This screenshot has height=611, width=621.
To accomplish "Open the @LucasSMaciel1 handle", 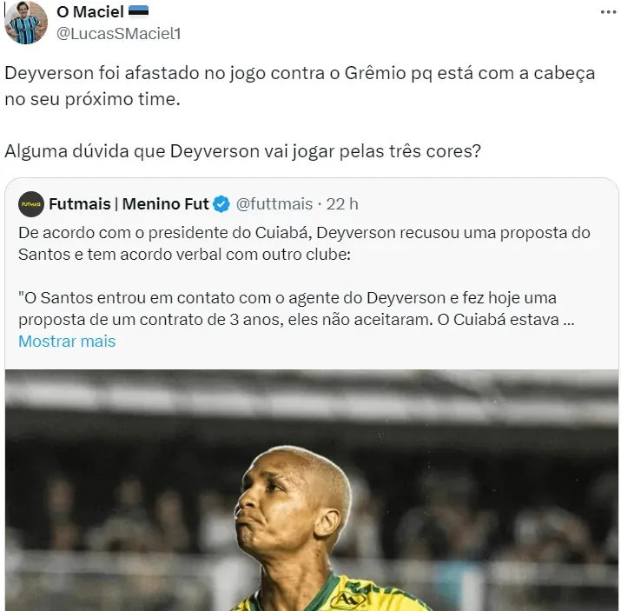I will click(118, 34).
